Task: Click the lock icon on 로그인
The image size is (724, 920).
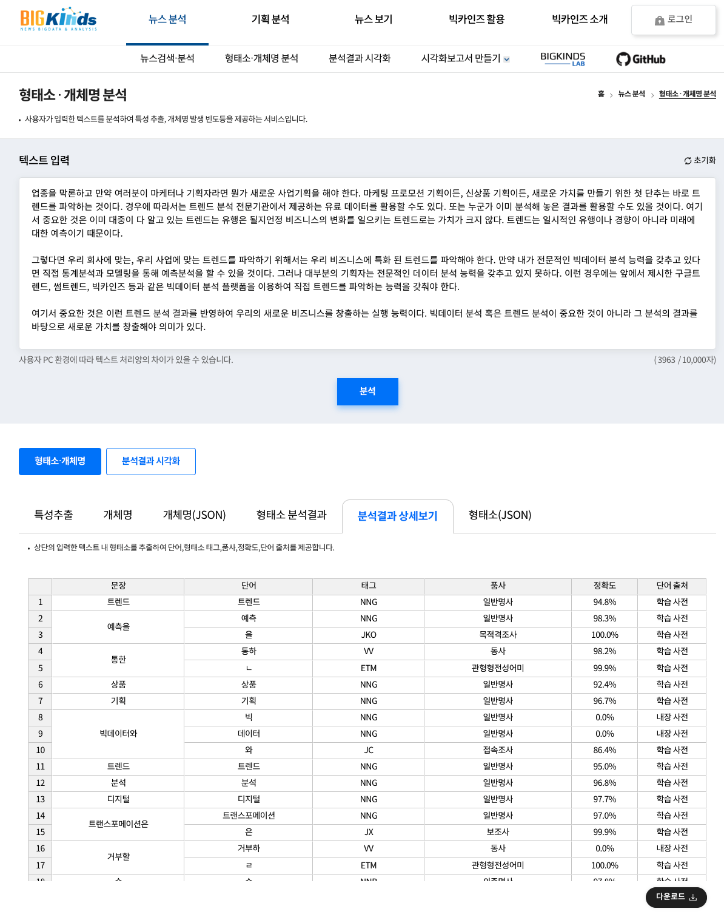Action: tap(659, 19)
